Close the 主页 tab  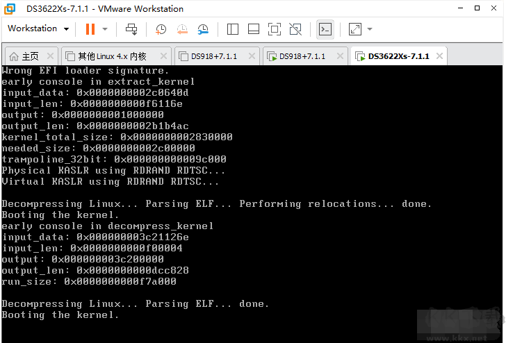[50, 56]
